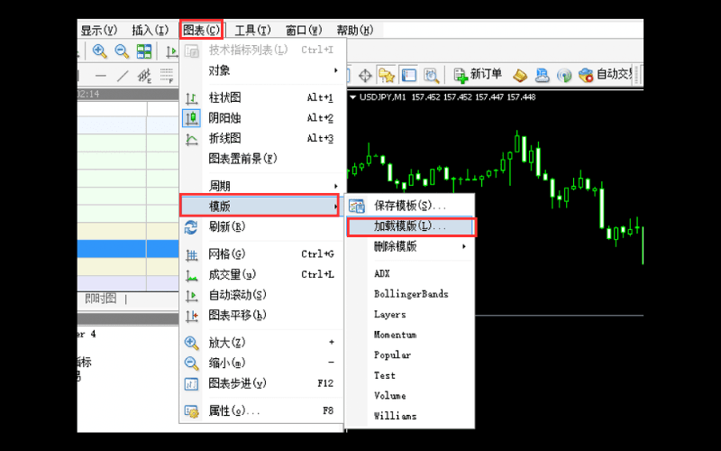Toggle 图表置前景(F) chart on foreground
The height and width of the screenshot is (451, 721).
pyautogui.click(x=262, y=159)
